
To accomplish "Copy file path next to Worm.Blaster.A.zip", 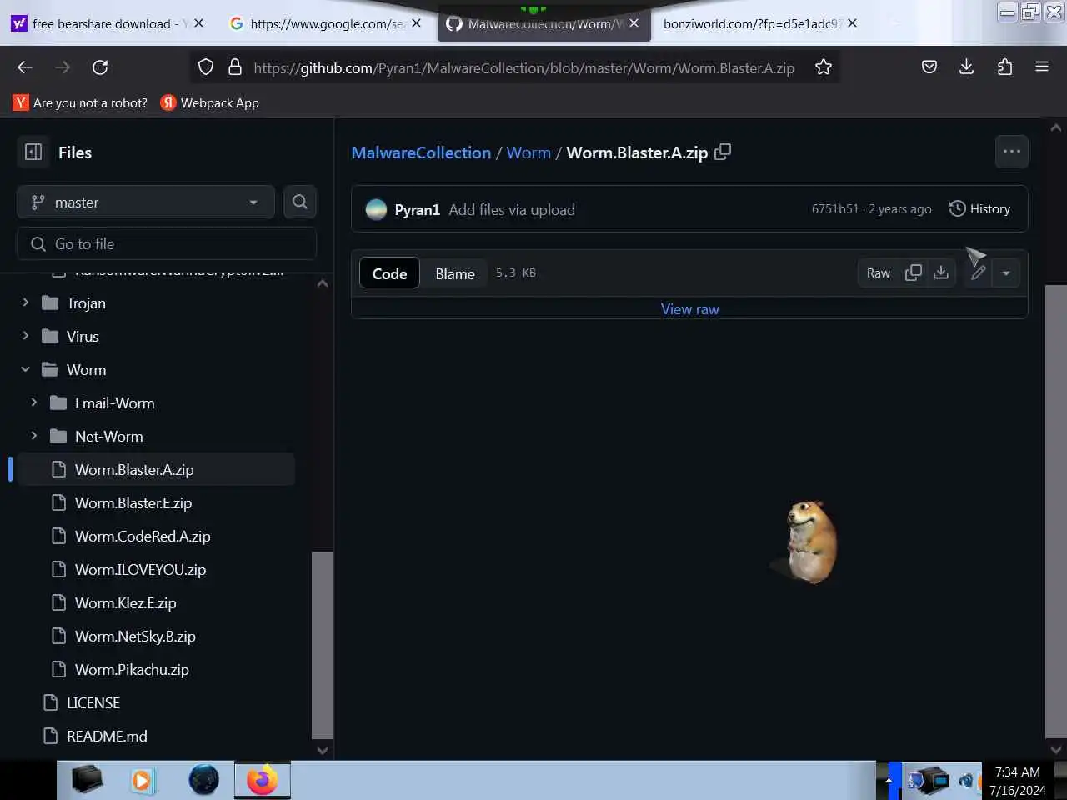I will [x=723, y=152].
